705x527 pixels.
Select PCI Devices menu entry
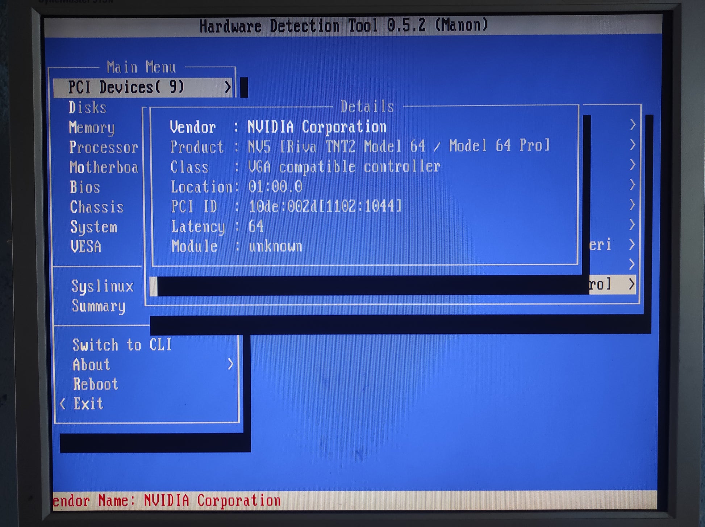tap(127, 87)
